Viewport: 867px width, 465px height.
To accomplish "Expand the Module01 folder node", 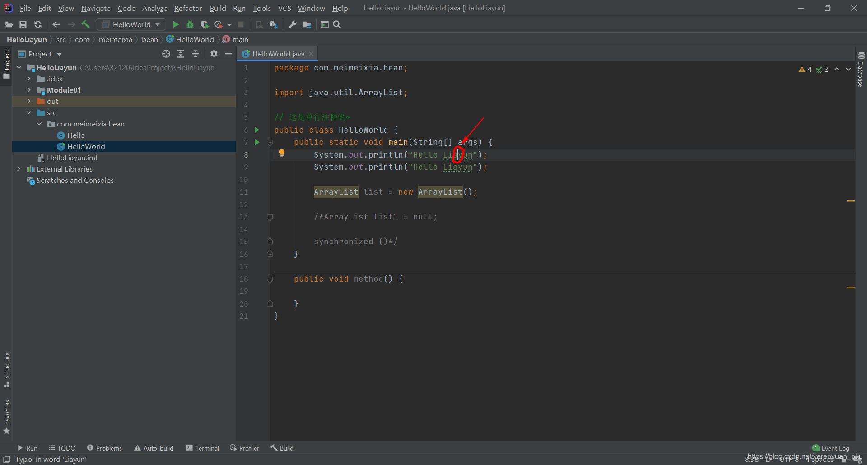I will (29, 90).
